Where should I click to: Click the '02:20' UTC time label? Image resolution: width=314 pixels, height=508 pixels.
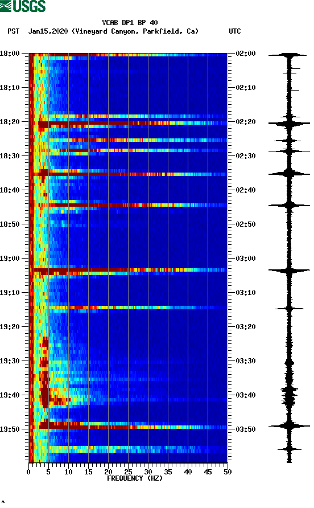coord(246,122)
